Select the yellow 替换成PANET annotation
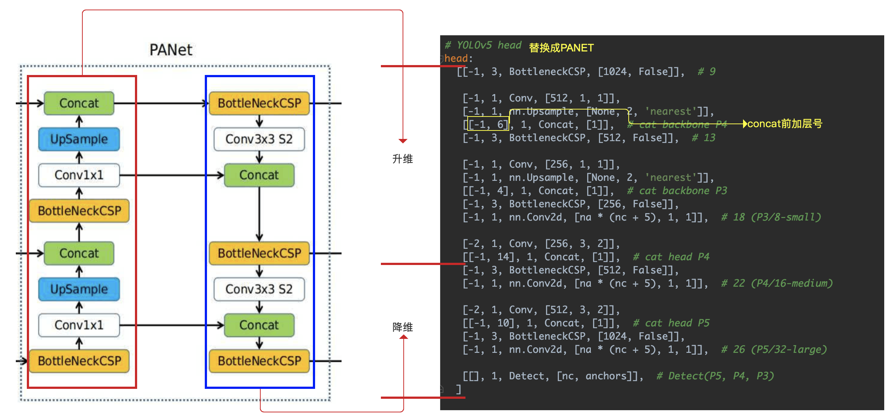 561,48
